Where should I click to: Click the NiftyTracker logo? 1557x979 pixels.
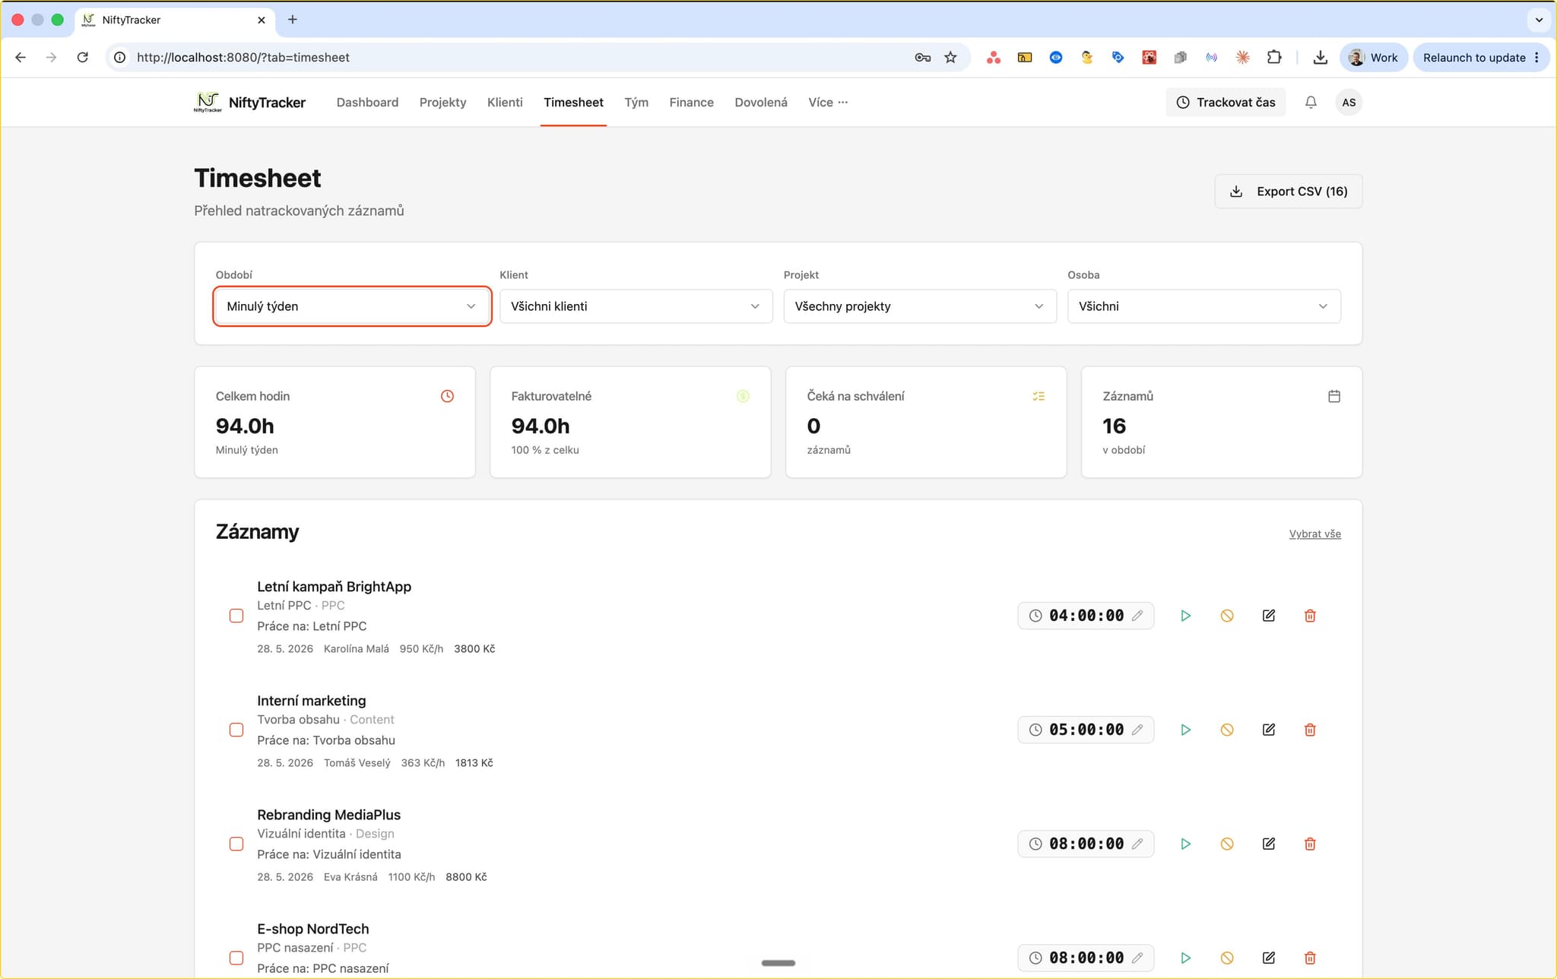click(x=249, y=103)
